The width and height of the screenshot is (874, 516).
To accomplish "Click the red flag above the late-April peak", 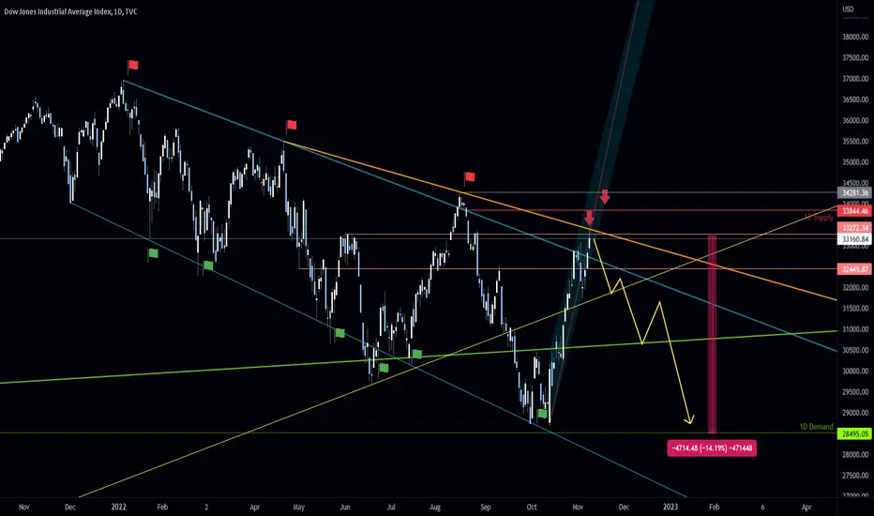I will point(291,125).
